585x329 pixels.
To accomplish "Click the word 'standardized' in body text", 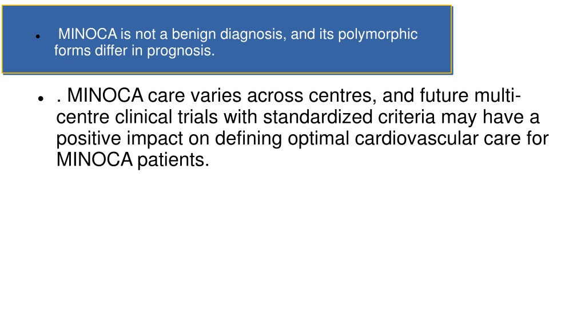I will click(x=317, y=117).
